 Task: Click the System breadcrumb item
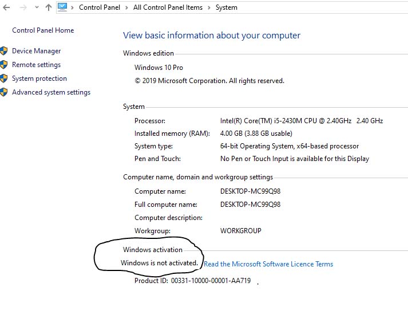pos(227,7)
